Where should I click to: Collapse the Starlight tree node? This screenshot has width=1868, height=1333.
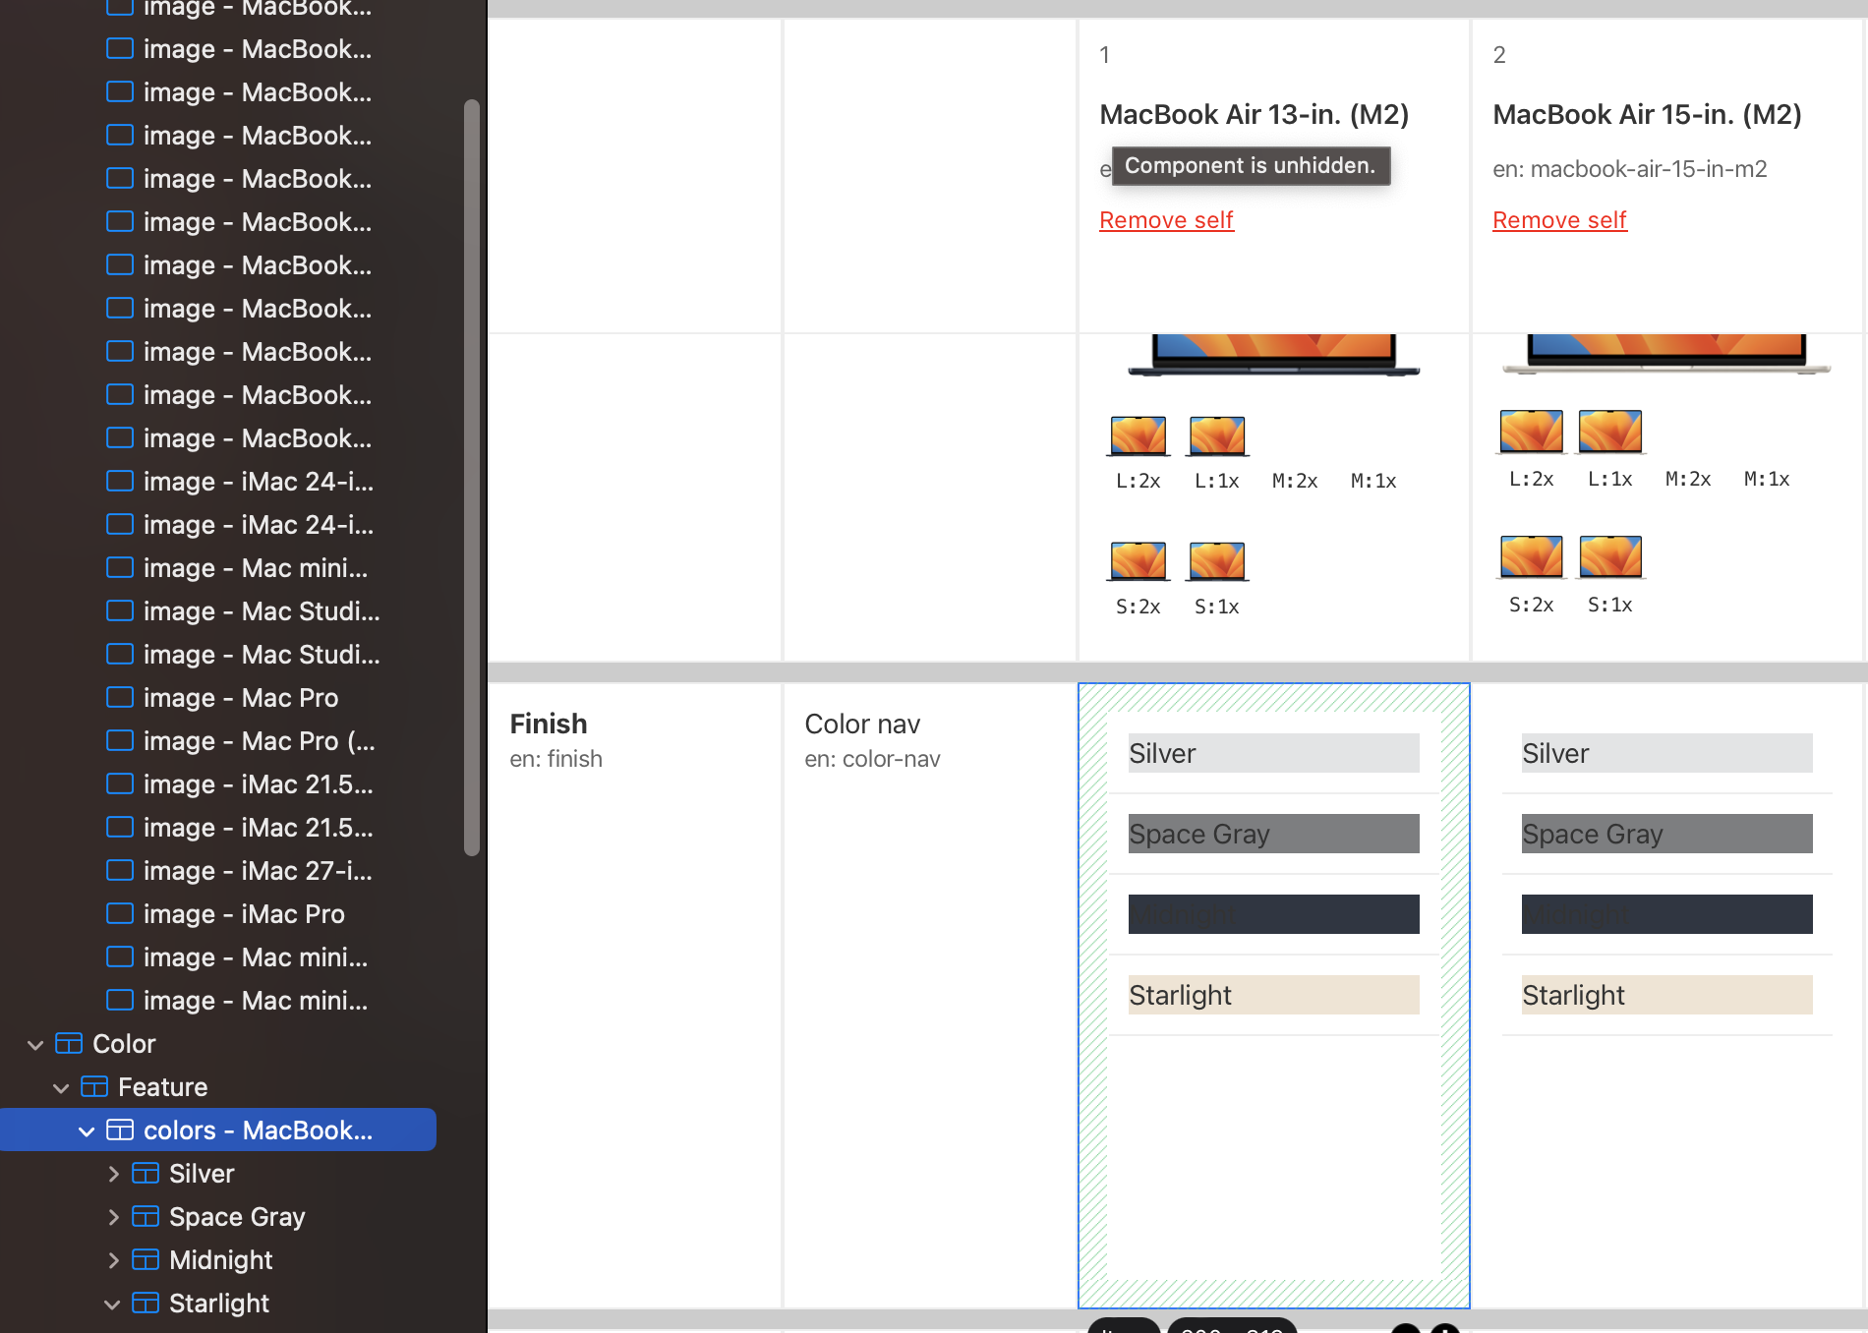pyautogui.click(x=112, y=1304)
